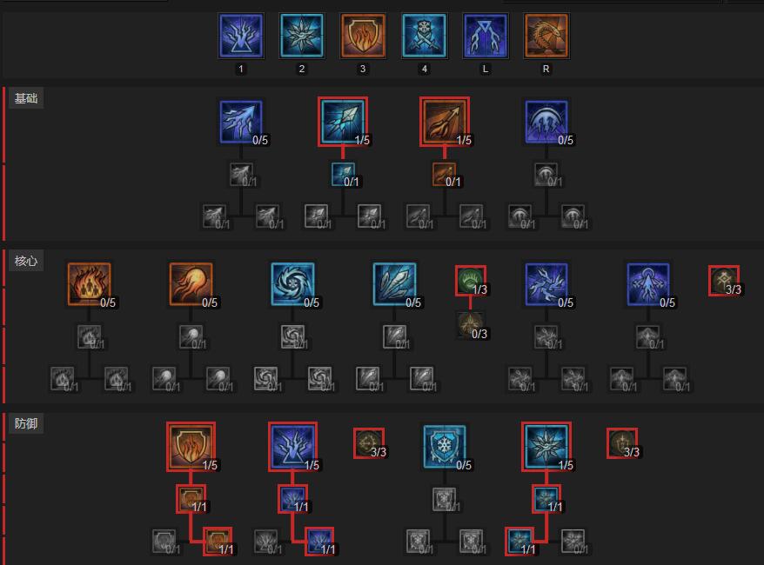Click the Incinerate 0/5 core skill
The image size is (764, 565).
89,285
